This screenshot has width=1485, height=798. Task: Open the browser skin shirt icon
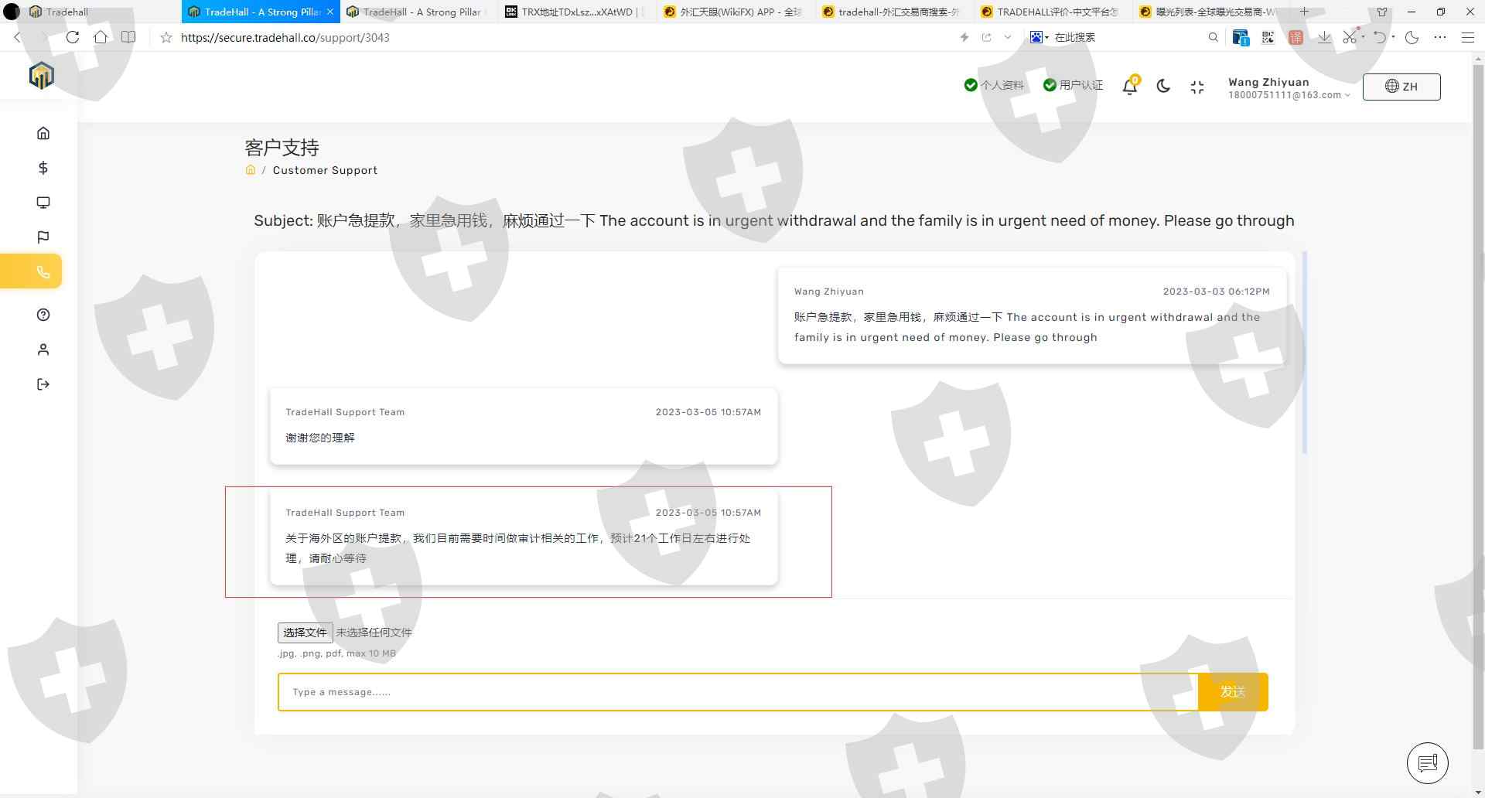click(x=1382, y=12)
